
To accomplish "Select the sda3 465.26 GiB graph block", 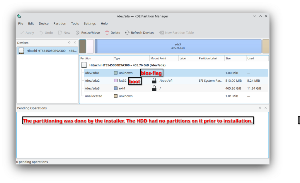I will pyautogui.click(x=178, y=46).
